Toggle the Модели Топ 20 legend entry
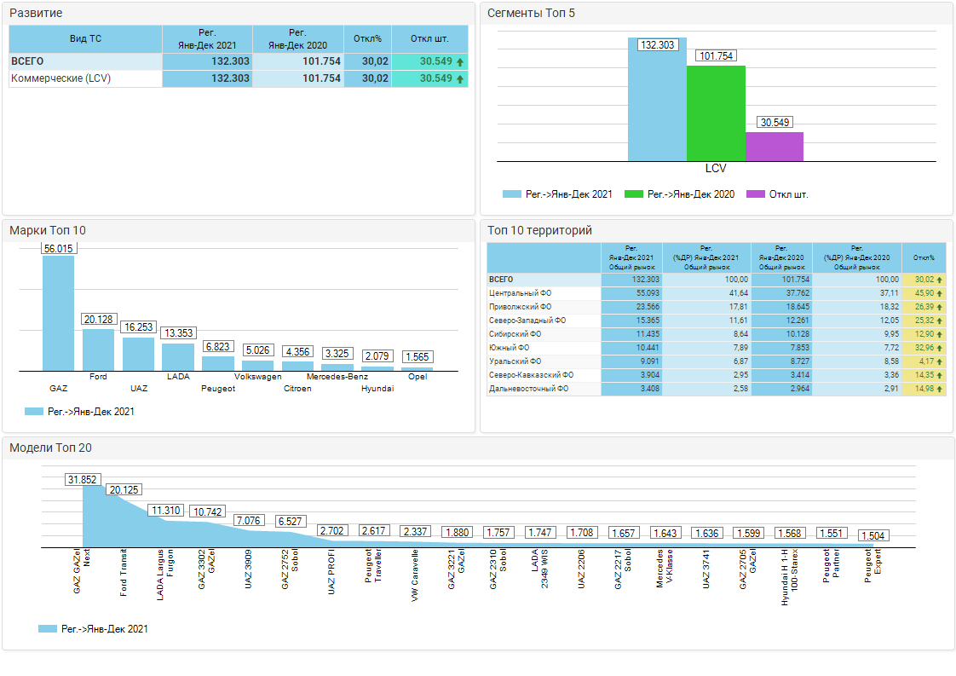The image size is (956, 676). click(94, 629)
